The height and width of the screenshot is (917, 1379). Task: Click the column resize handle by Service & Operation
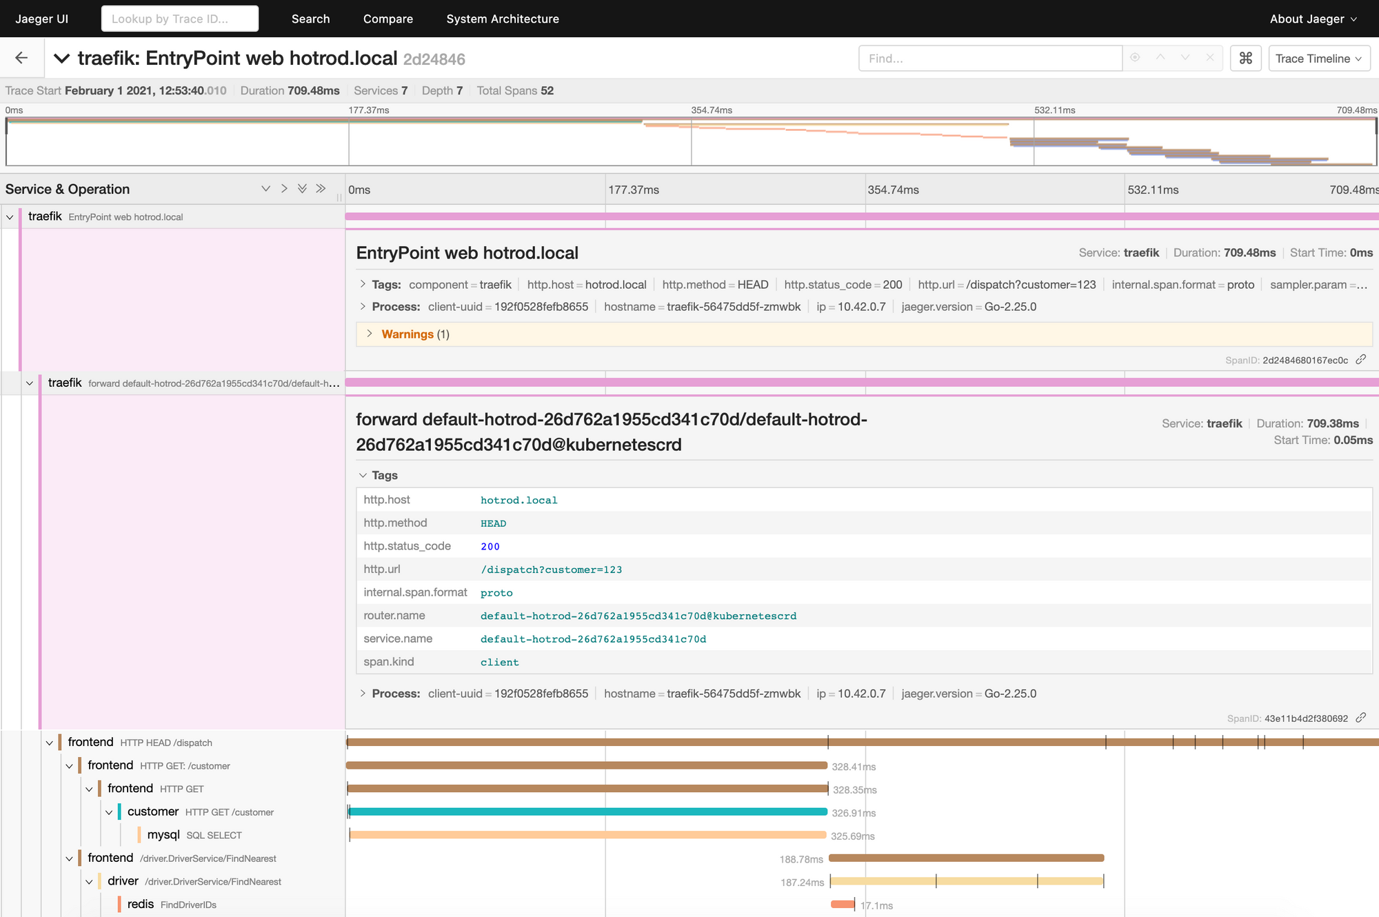[339, 197]
